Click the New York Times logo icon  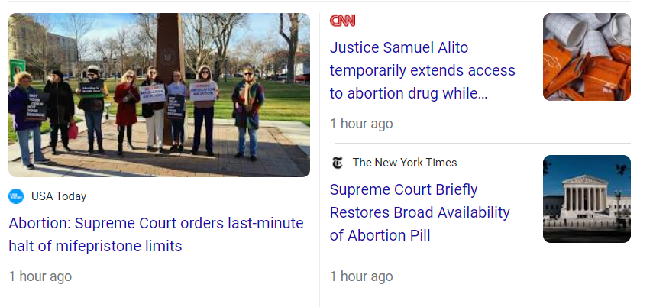coord(337,163)
